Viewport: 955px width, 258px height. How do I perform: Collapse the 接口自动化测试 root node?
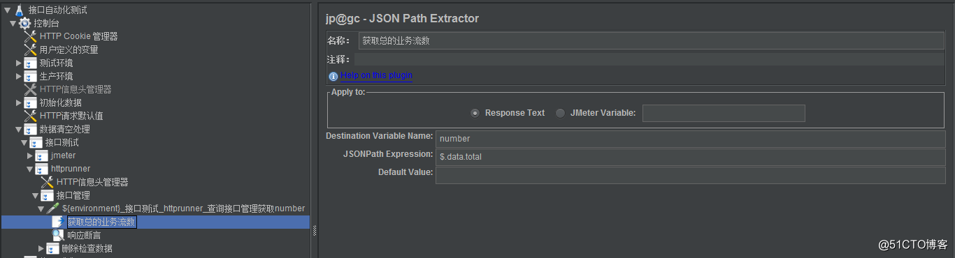coord(7,10)
